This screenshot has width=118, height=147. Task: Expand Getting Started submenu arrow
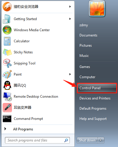(70, 19)
